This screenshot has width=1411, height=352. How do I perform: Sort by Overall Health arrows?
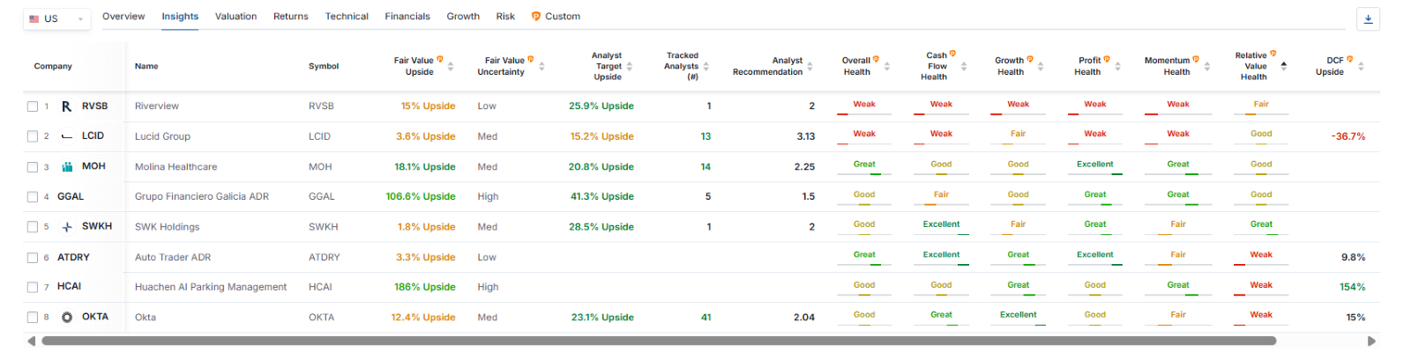[887, 66]
